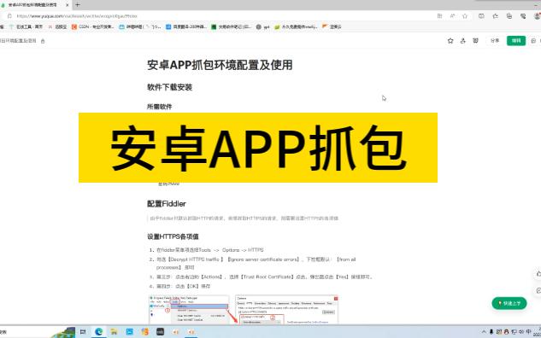Viewport: 541px width, 338px height.
Task: Add page to browser favorites star
Action: [465, 16]
